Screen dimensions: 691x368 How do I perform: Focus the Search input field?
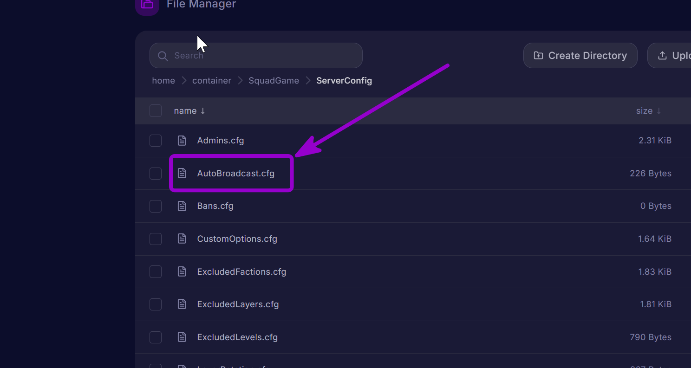click(x=256, y=56)
